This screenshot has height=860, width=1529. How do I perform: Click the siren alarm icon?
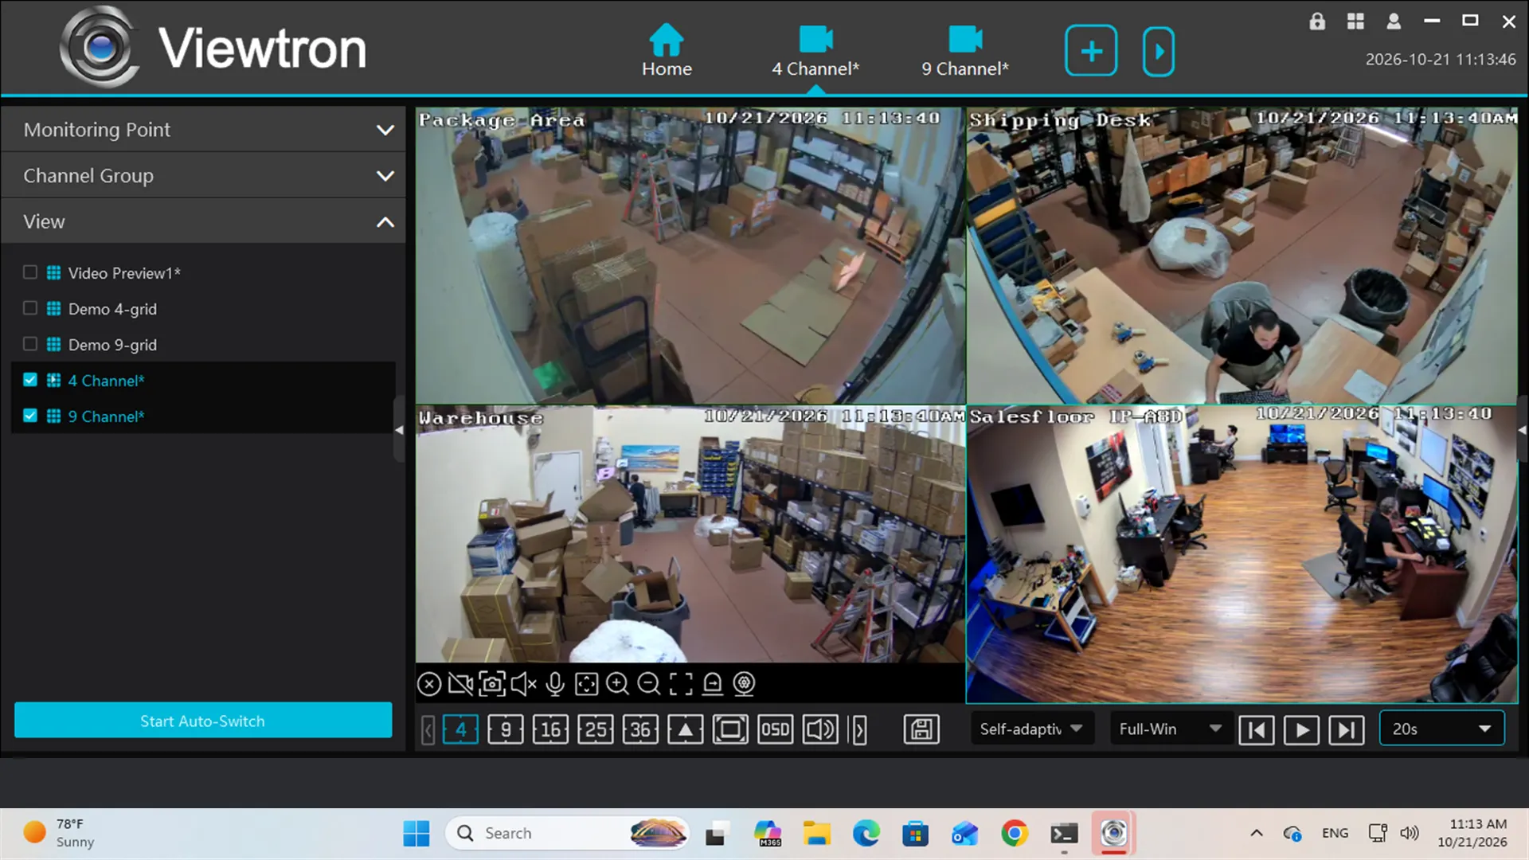pyautogui.click(x=713, y=684)
